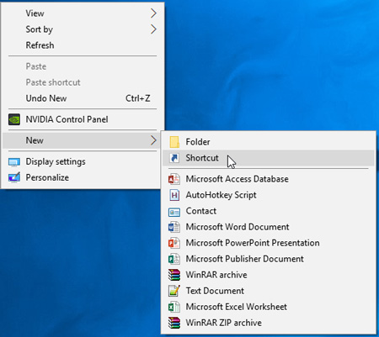Image resolution: width=379 pixels, height=337 pixels.
Task: Open Display settings entry
Action: click(x=82, y=161)
